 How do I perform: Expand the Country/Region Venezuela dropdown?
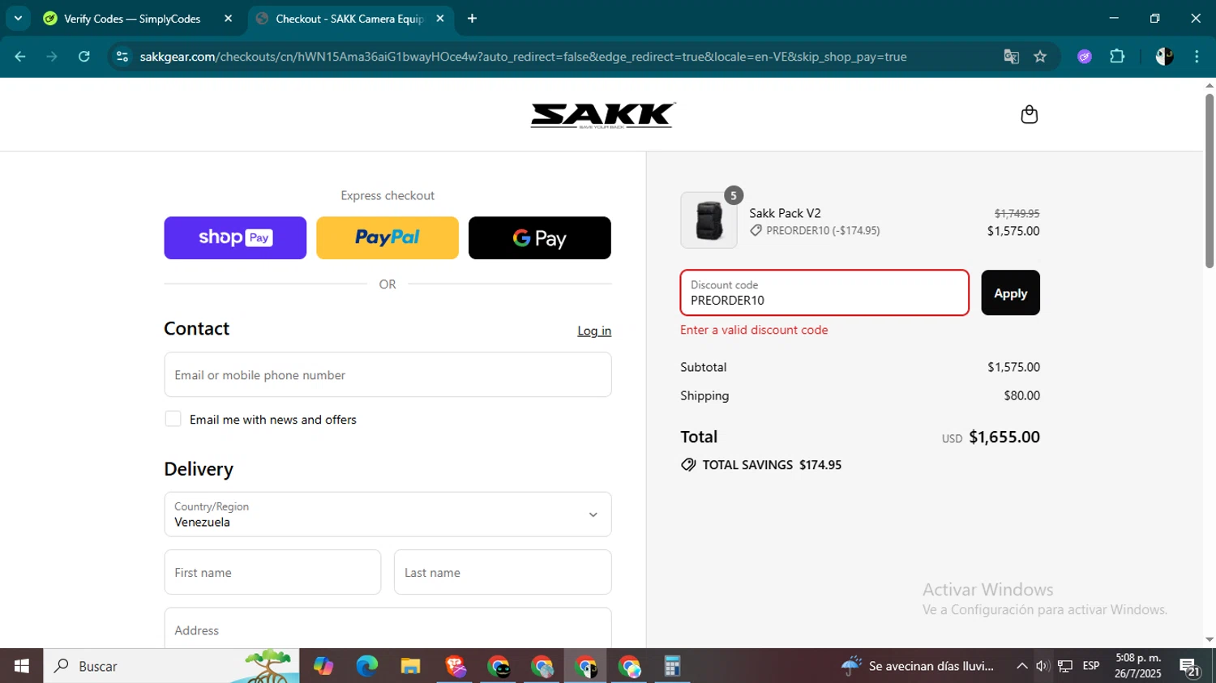click(x=387, y=514)
